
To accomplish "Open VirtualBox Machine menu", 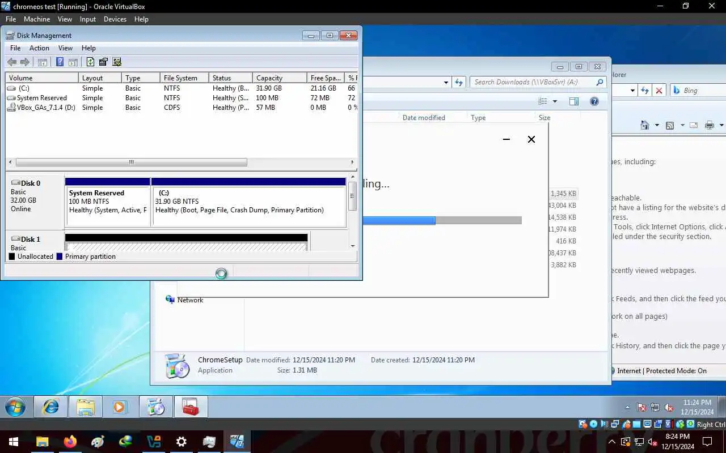I will [37, 19].
